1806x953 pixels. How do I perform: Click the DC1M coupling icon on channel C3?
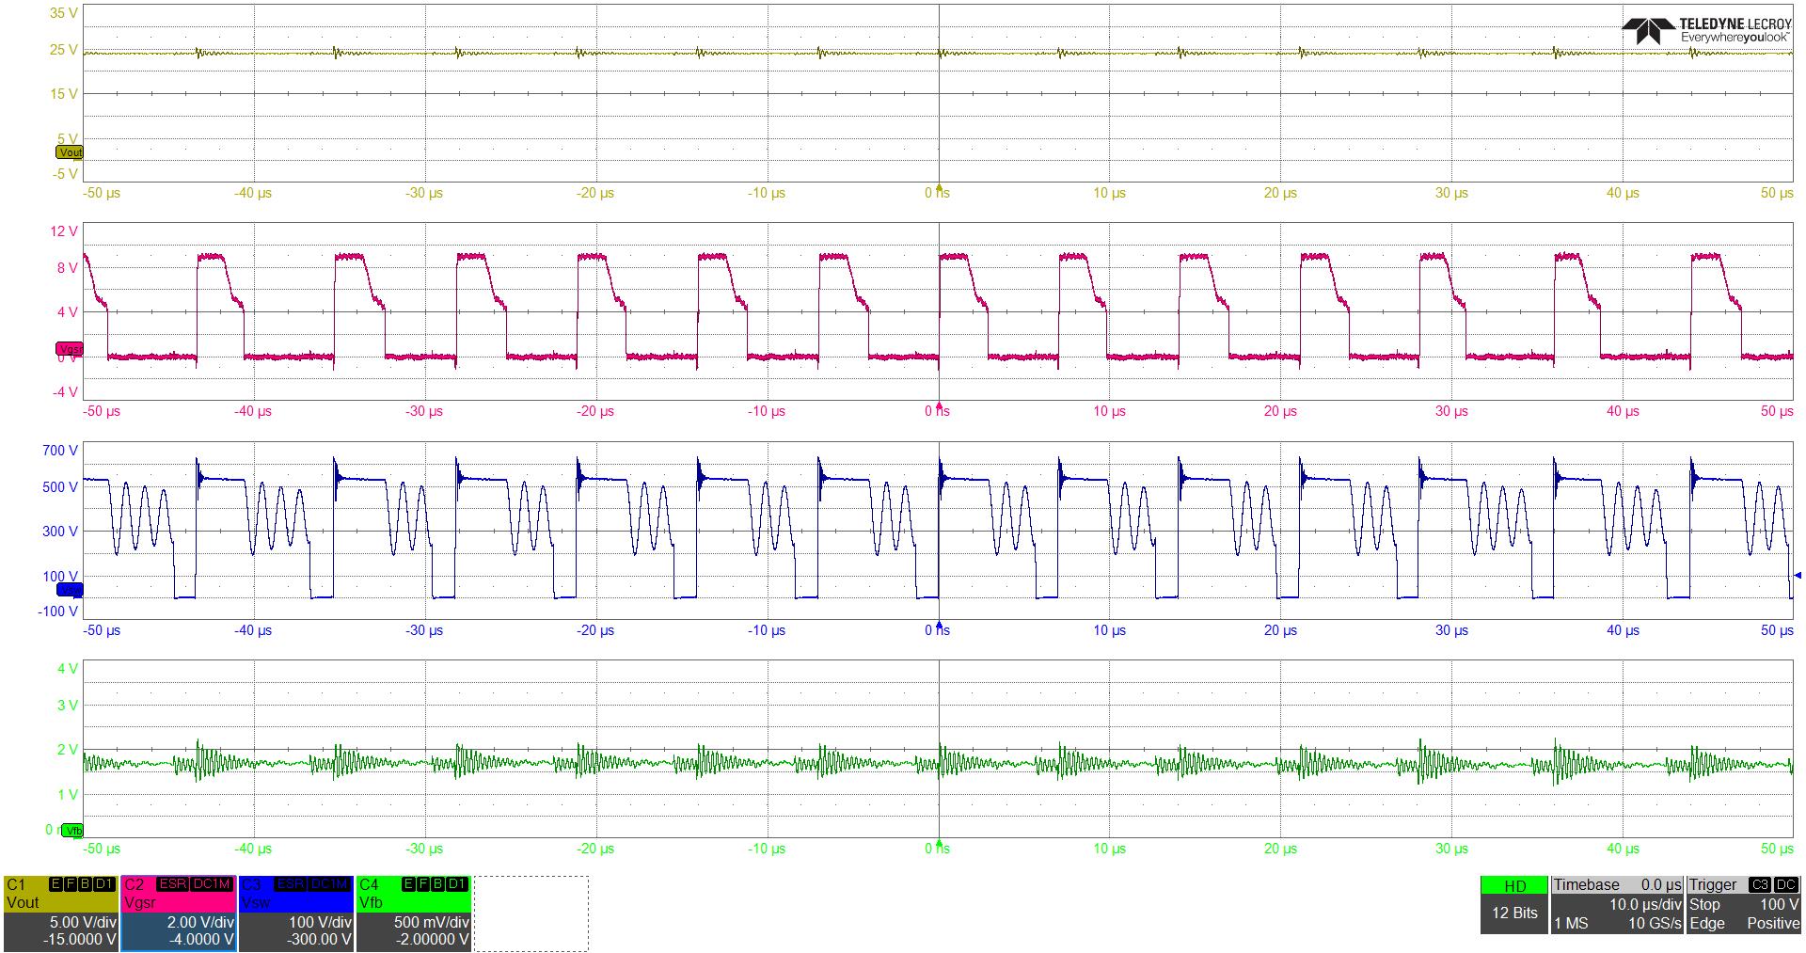pos(329,884)
